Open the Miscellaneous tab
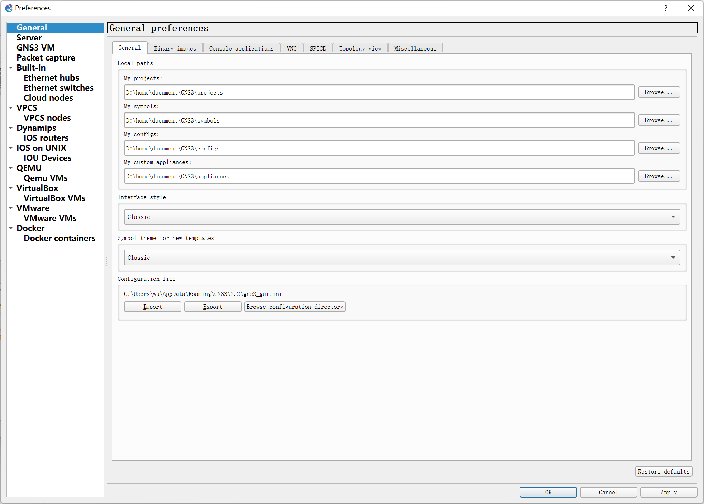 (x=415, y=48)
